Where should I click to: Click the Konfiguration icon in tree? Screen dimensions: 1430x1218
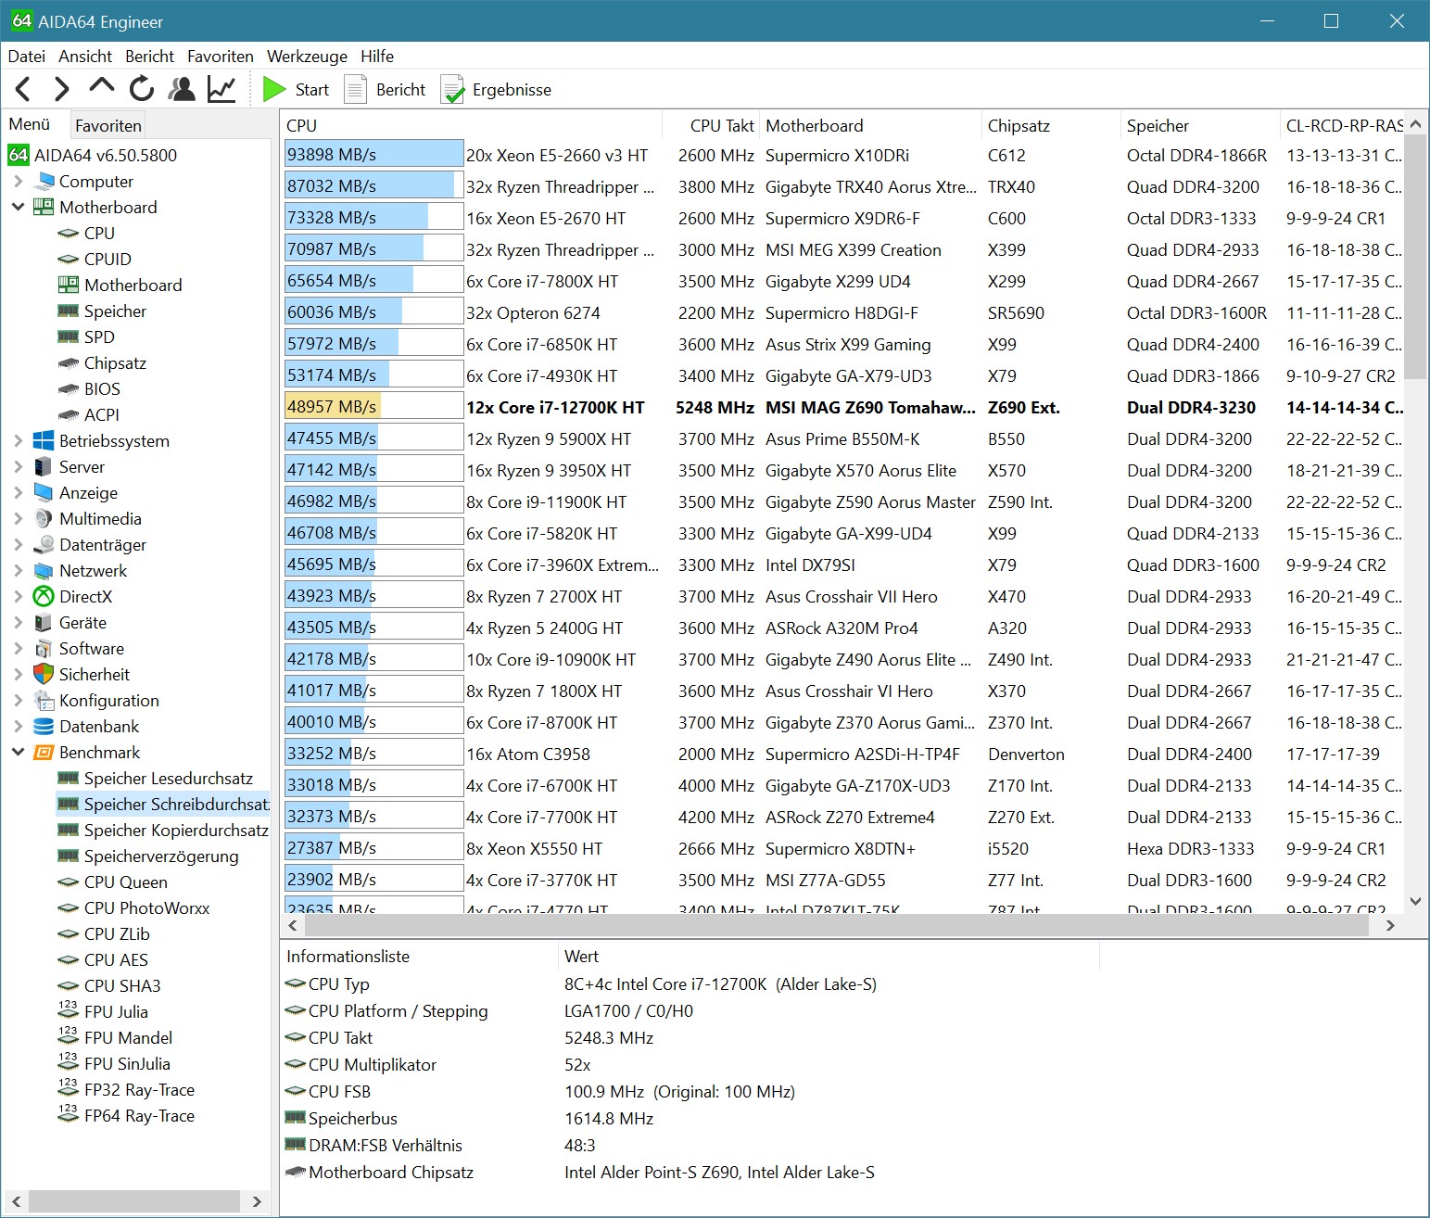tap(44, 700)
